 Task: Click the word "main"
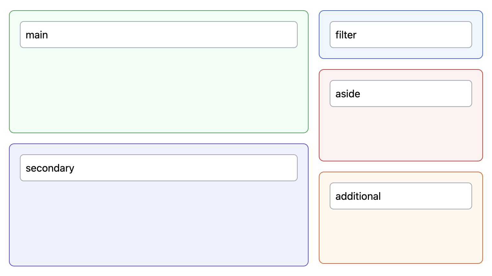tap(37, 35)
